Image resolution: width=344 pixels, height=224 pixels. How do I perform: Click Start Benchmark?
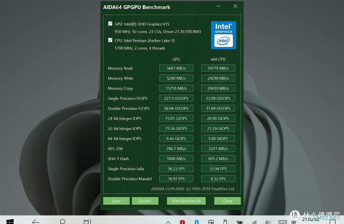186,201
